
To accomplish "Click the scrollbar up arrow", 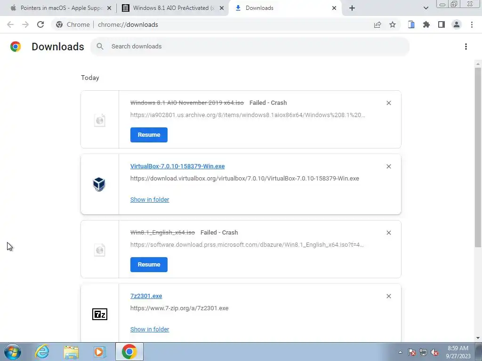I will tap(478, 64).
